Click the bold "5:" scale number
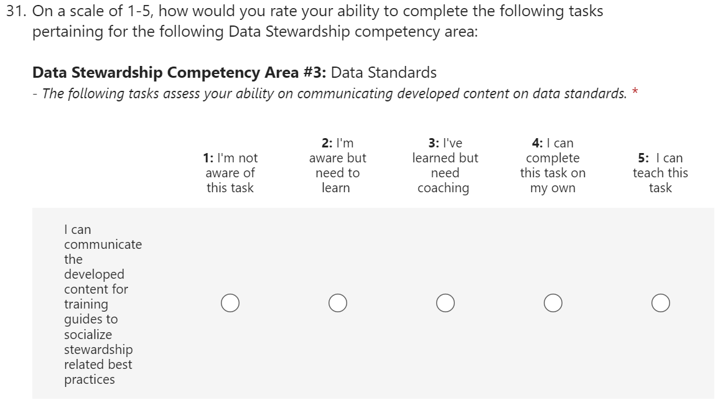 (644, 159)
